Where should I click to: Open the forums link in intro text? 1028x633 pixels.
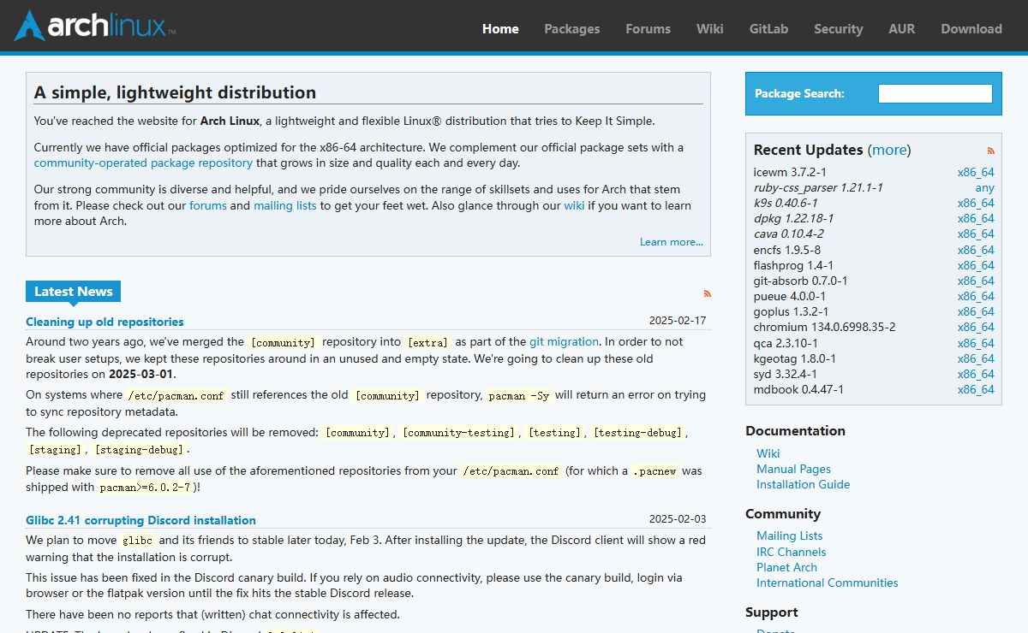click(208, 205)
